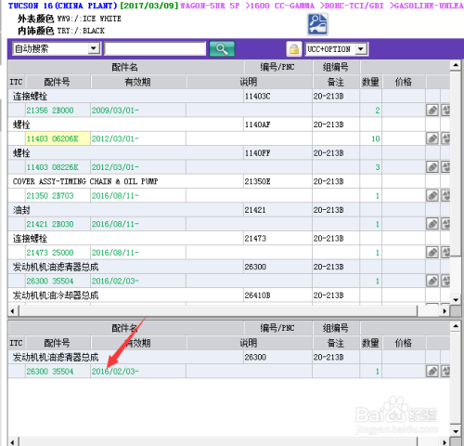
Task: Click shapes icon in row 21421 2B030
Action: pos(445,224)
